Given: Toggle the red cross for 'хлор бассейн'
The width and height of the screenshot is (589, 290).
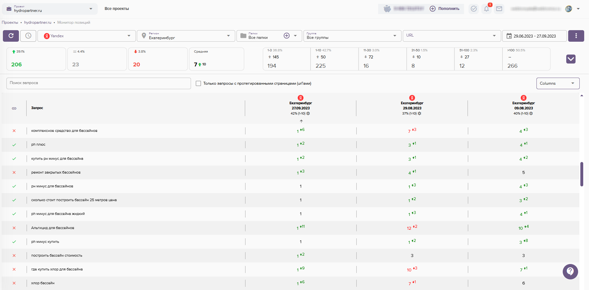Looking at the screenshot, I should click(x=14, y=283).
